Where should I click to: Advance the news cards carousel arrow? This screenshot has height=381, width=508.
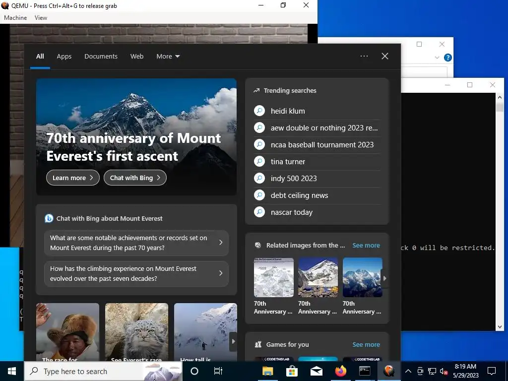(233, 341)
